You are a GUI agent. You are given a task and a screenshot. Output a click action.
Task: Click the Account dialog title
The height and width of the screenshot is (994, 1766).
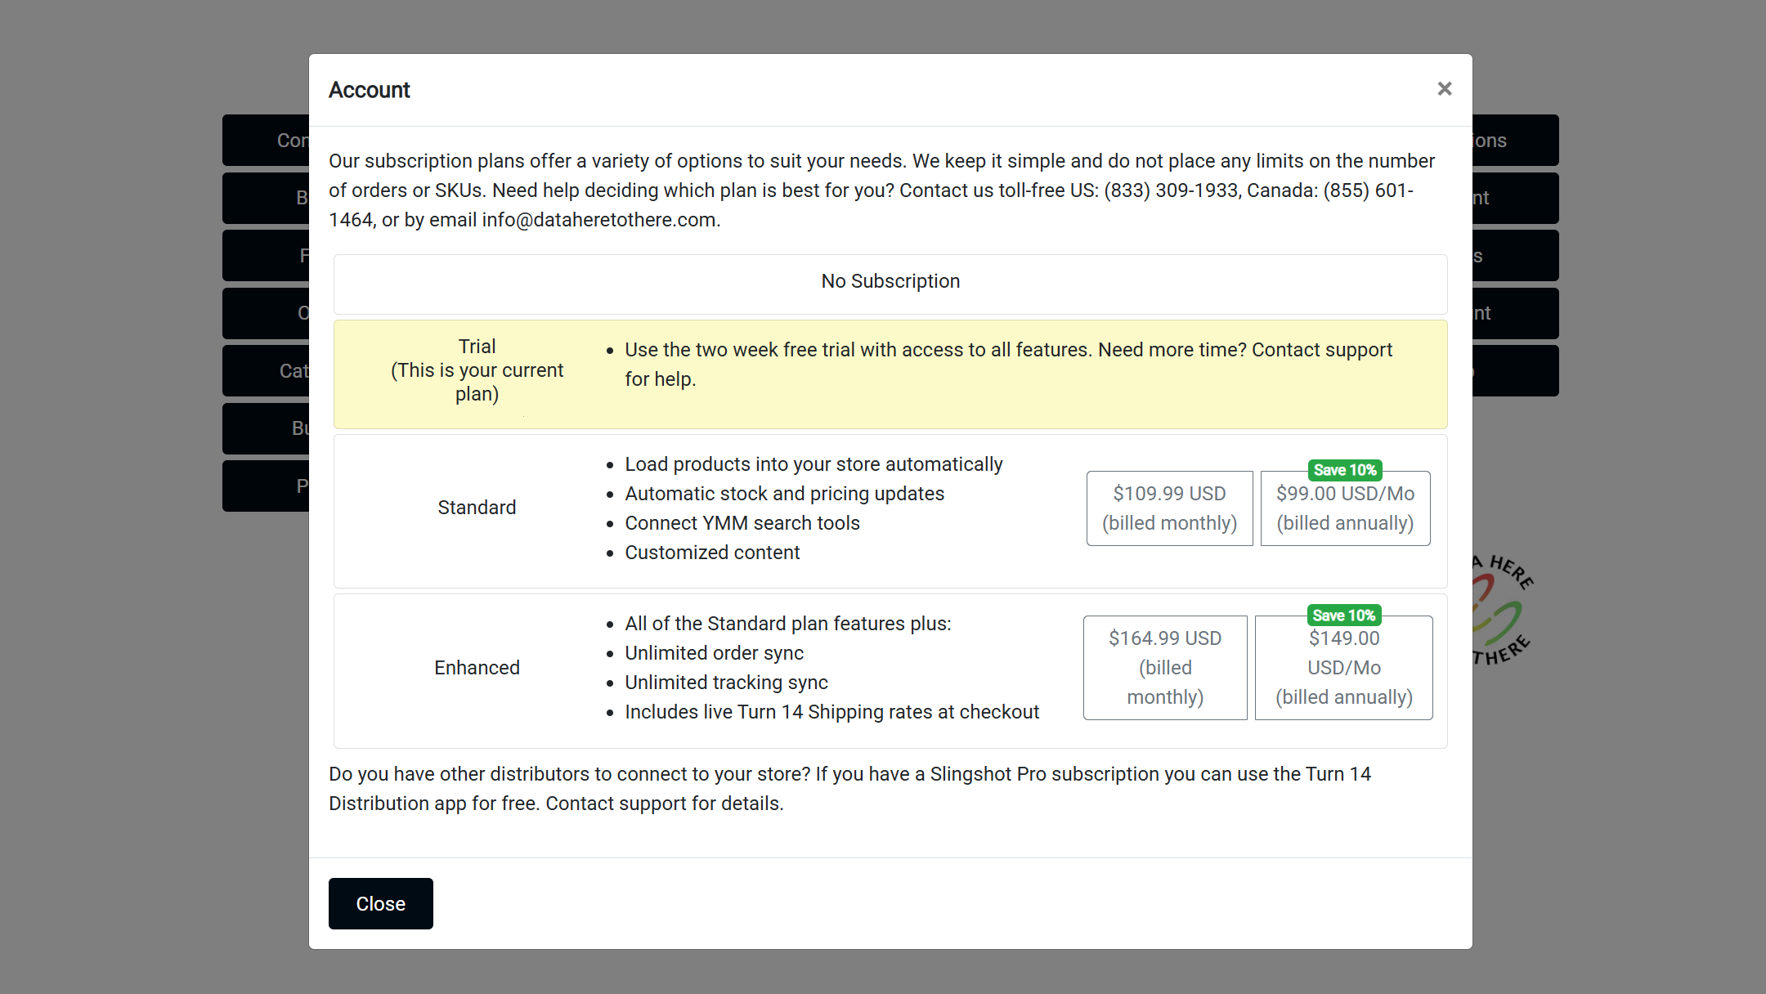pos(369,90)
